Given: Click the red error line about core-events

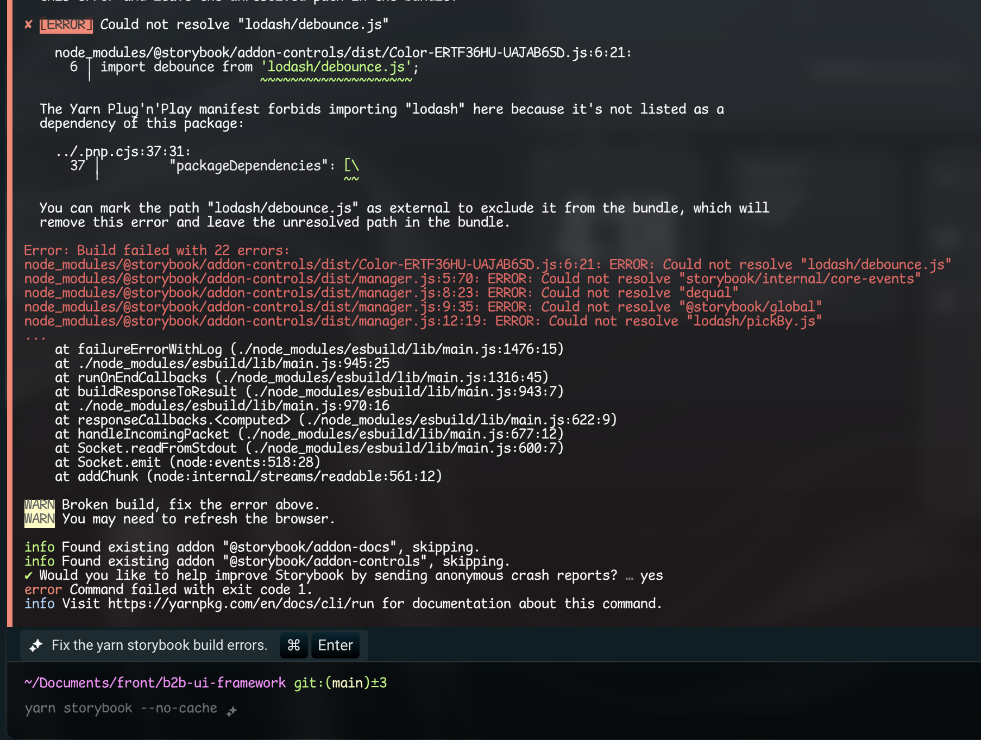Looking at the screenshot, I should click(x=473, y=279).
